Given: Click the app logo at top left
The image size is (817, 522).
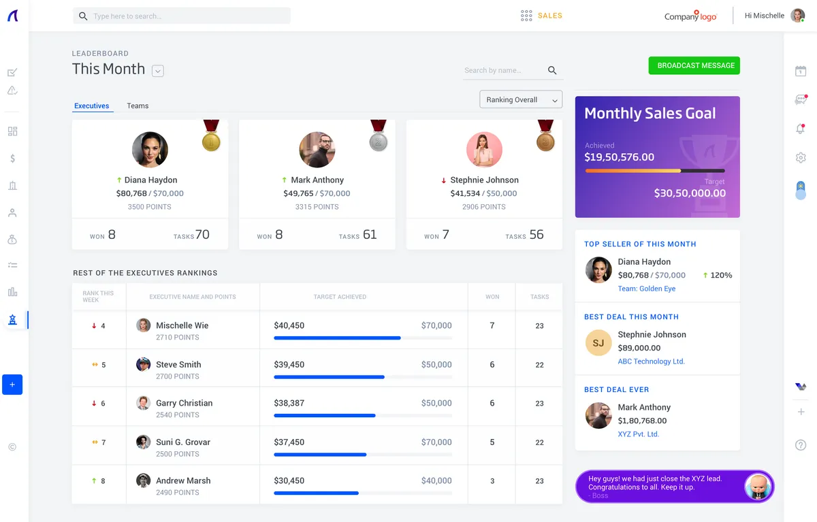Looking at the screenshot, I should (13, 16).
